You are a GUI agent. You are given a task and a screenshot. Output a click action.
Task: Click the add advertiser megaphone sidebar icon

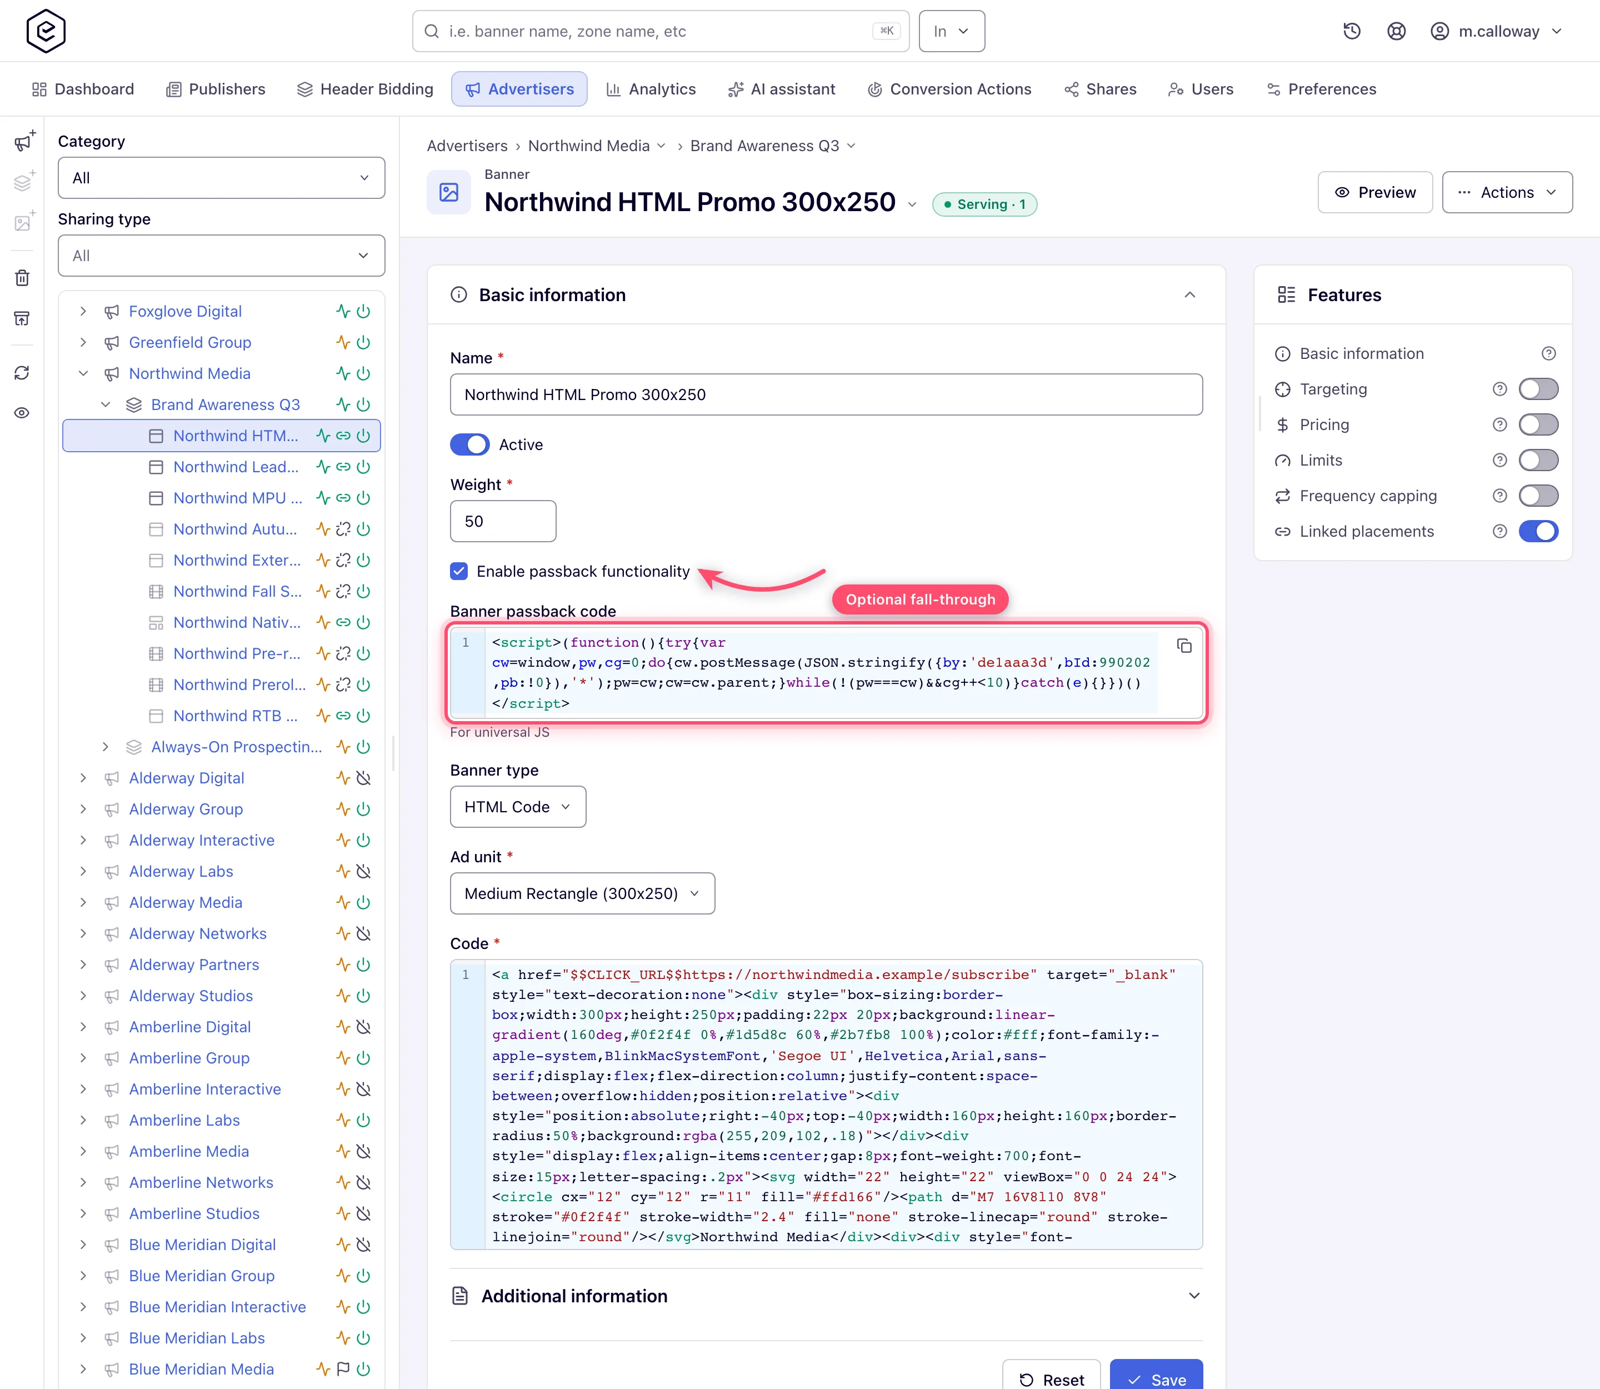tap(24, 141)
